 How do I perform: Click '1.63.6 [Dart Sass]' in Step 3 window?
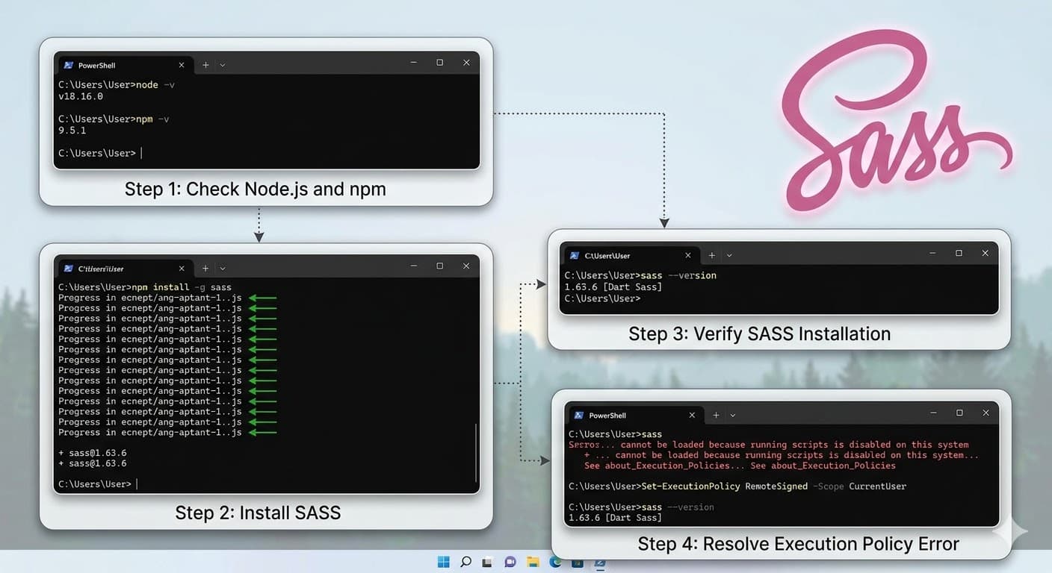pyautogui.click(x=613, y=286)
